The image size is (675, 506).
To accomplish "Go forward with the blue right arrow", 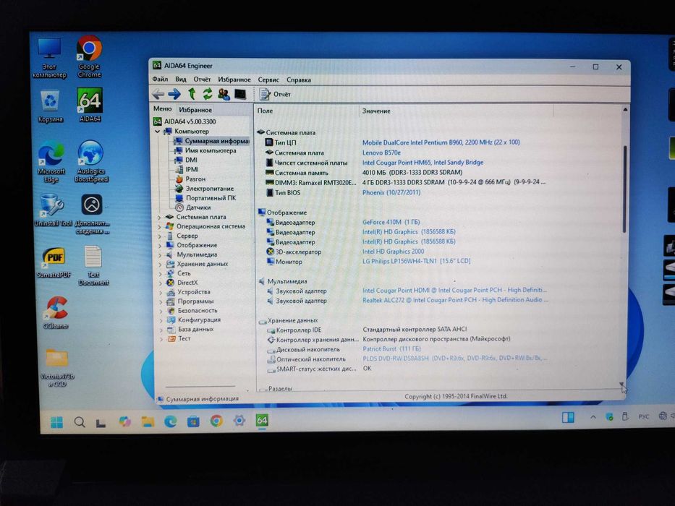I will coord(174,94).
